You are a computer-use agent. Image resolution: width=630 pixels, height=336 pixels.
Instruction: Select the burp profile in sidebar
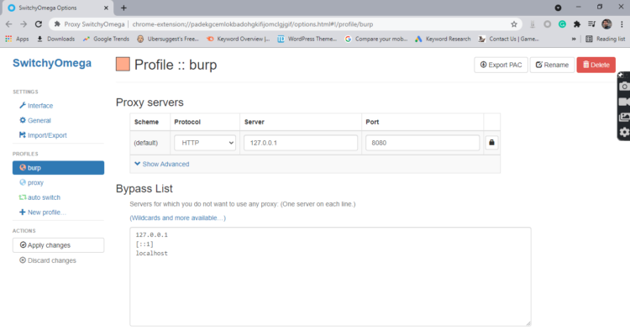(58, 168)
